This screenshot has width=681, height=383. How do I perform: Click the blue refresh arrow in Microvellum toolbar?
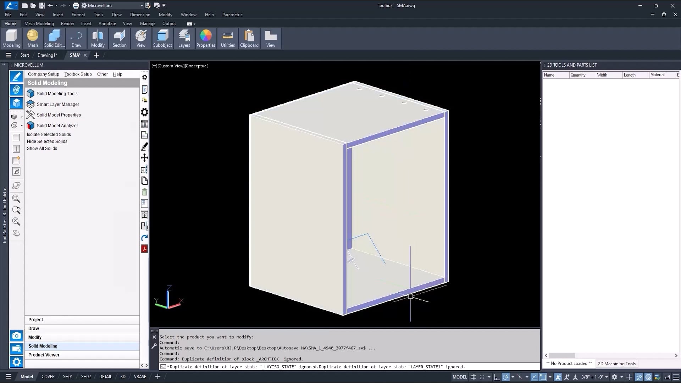click(144, 238)
